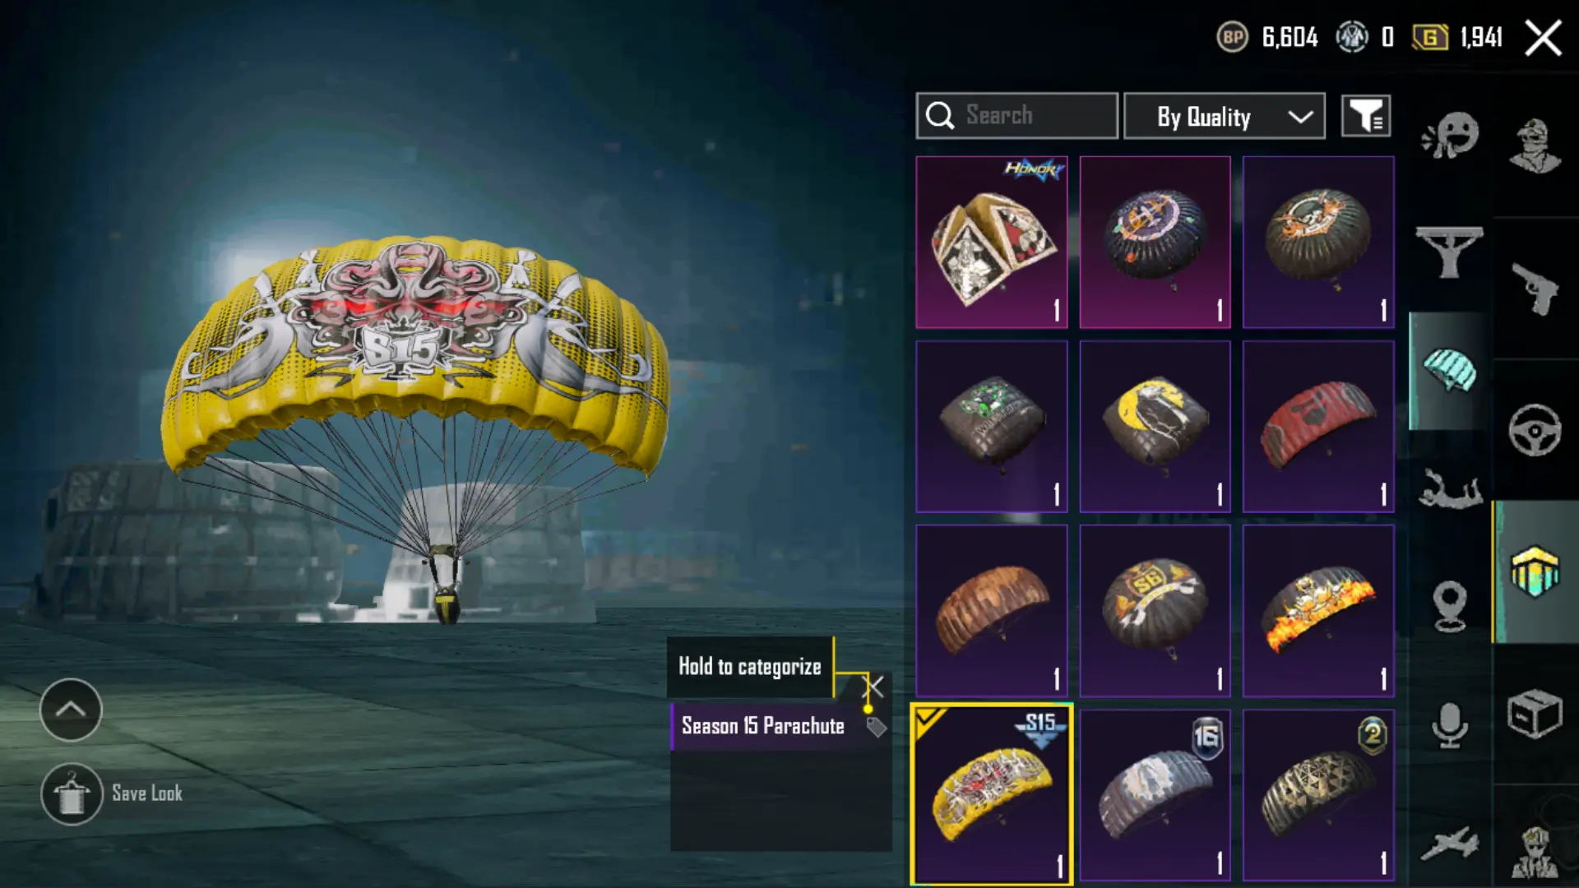Open the microphone voice pack category
Image resolution: width=1579 pixels, height=888 pixels.
[x=1450, y=725]
